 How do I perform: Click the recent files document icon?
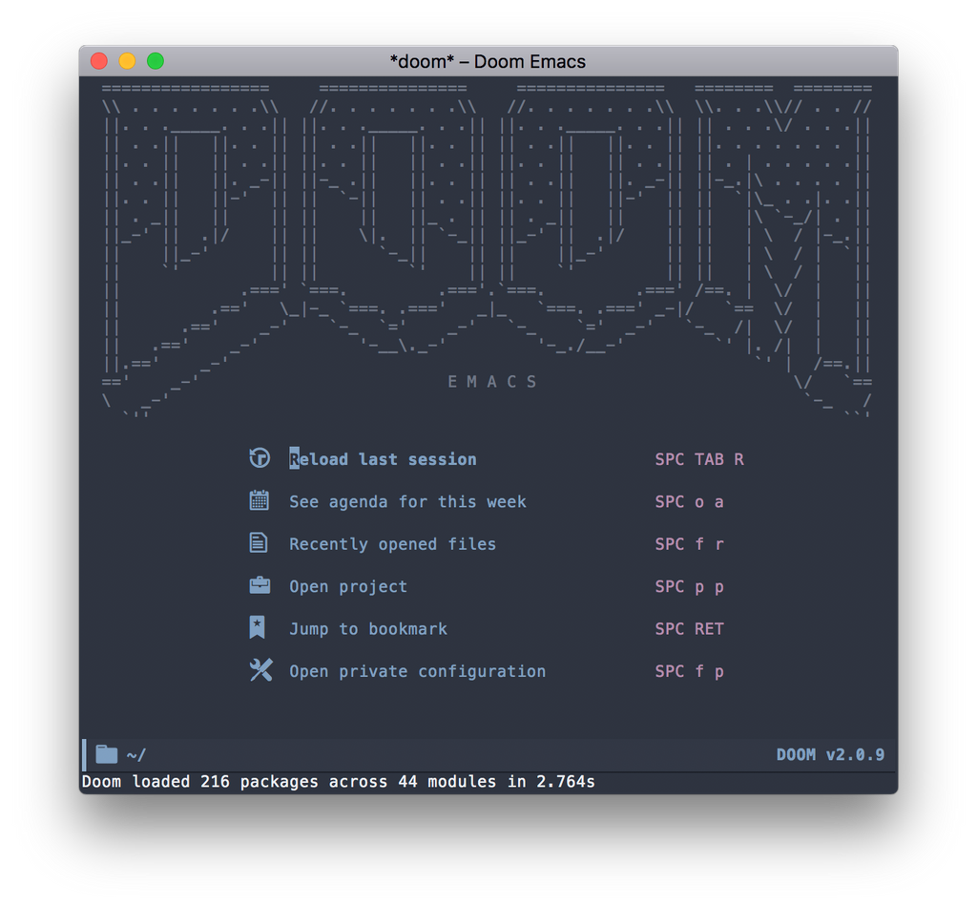259,543
